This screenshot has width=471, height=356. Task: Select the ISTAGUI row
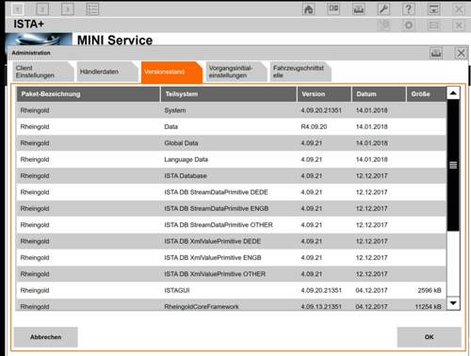231,290
